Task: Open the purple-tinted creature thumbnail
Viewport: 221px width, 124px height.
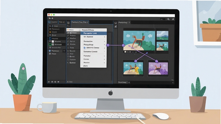Action: tap(158, 68)
